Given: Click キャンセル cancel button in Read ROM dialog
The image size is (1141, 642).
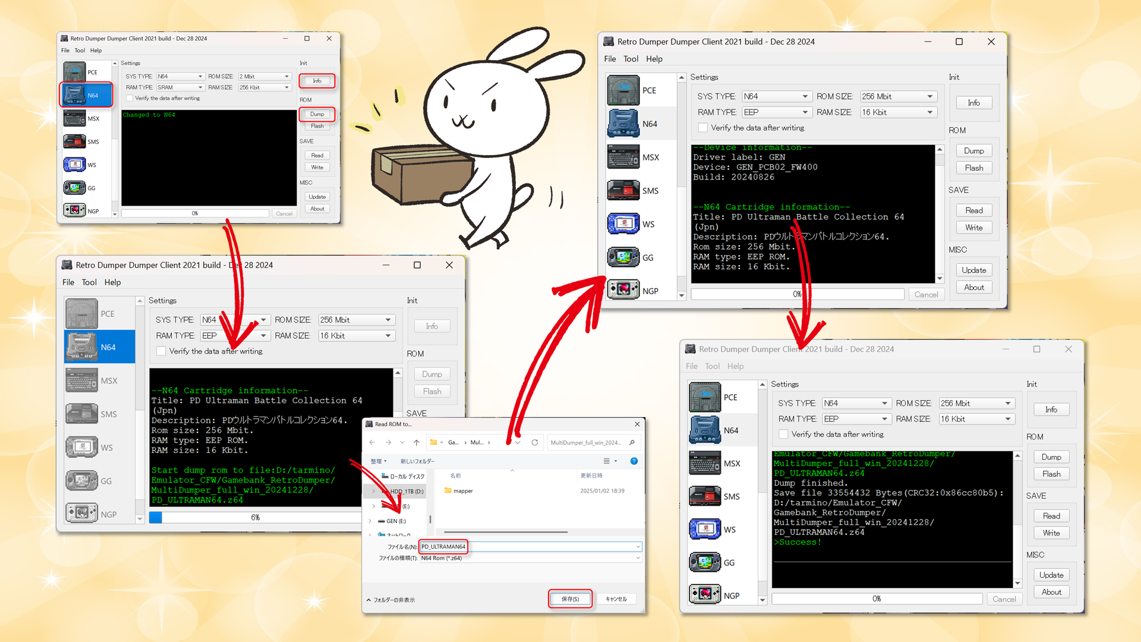Looking at the screenshot, I should pos(616,599).
